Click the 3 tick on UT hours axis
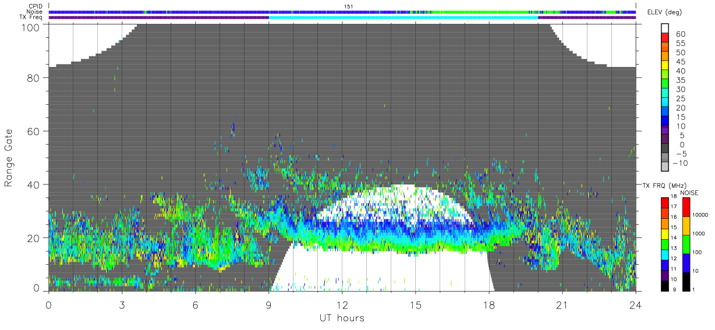Image resolution: width=715 pixels, height=330 pixels. click(122, 304)
